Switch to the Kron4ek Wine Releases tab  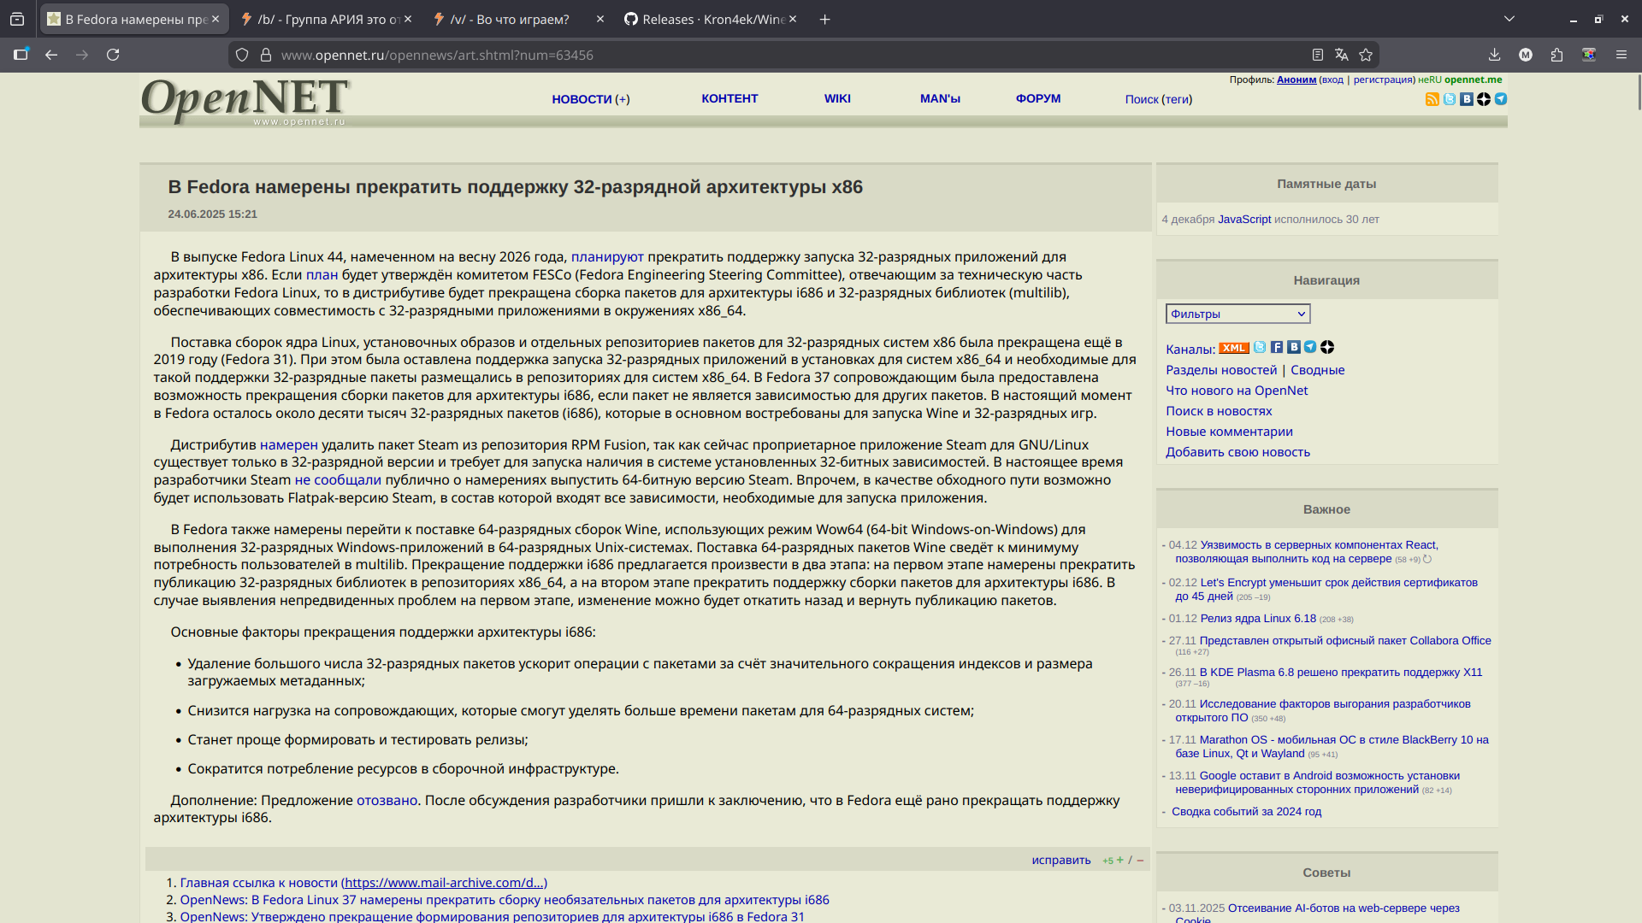click(708, 19)
